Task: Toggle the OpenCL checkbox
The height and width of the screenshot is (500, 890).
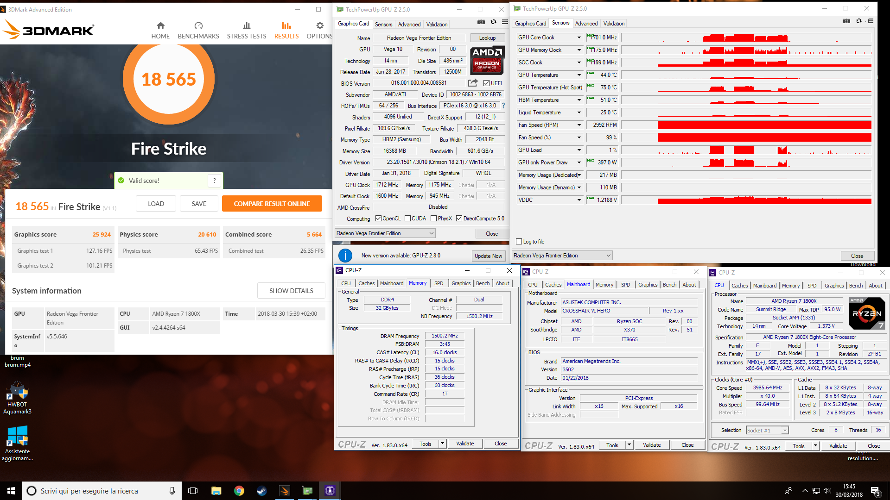Action: click(x=378, y=219)
